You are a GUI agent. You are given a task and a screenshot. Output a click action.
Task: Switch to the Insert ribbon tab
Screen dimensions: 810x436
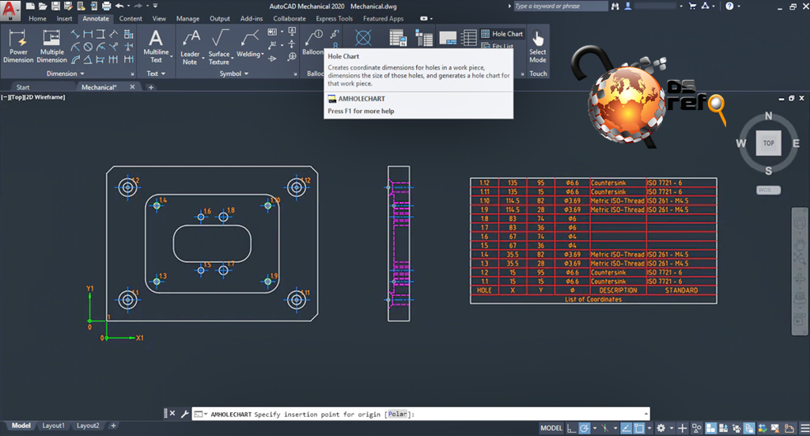coord(65,19)
